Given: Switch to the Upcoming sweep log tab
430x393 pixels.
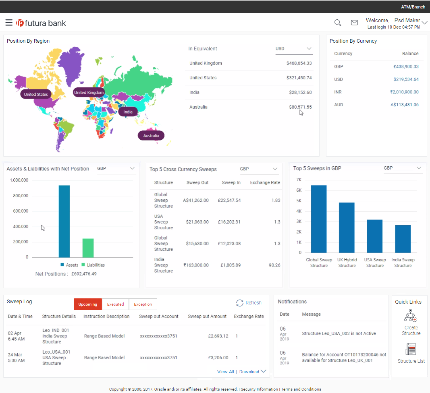Looking at the screenshot, I should click(88, 304).
